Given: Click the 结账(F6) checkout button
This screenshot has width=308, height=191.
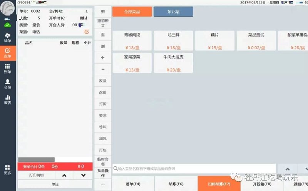Looking at the screenshot, I should [x=176, y=184].
